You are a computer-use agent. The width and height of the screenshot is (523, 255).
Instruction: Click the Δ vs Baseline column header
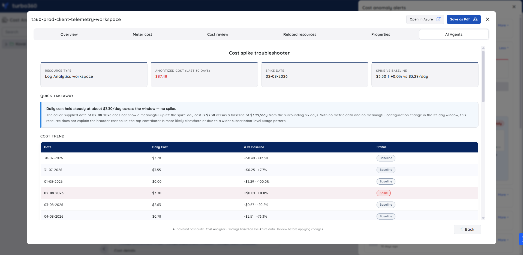pos(254,147)
